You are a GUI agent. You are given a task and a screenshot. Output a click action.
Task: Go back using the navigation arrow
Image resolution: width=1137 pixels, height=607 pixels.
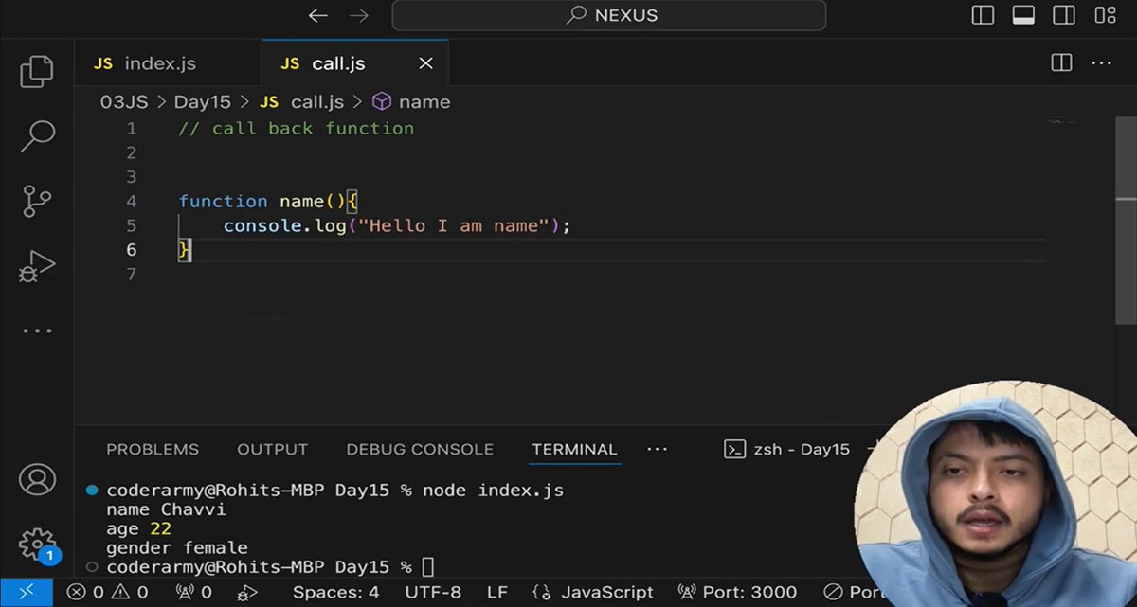pyautogui.click(x=318, y=15)
